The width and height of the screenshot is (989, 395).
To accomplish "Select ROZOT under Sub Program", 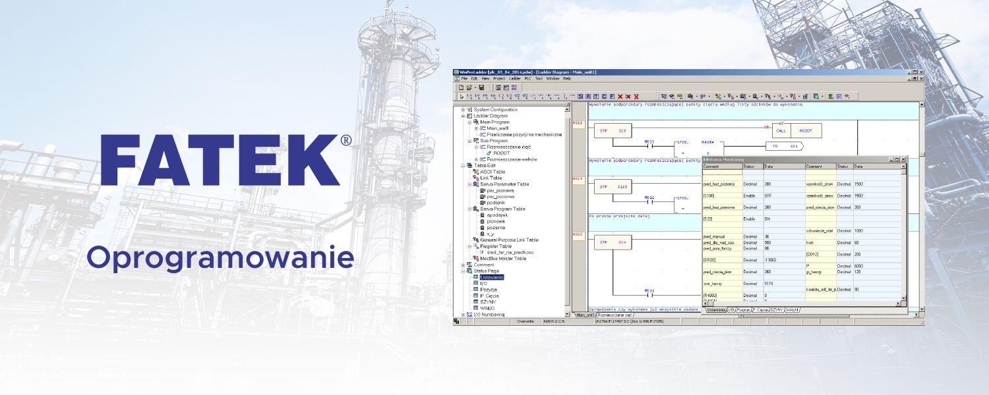I will (x=502, y=153).
